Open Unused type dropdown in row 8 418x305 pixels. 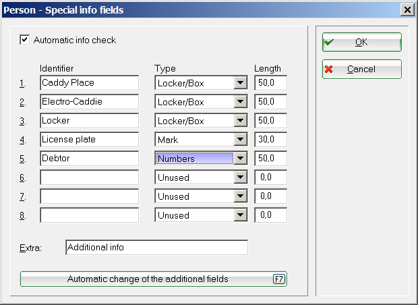tap(239, 215)
